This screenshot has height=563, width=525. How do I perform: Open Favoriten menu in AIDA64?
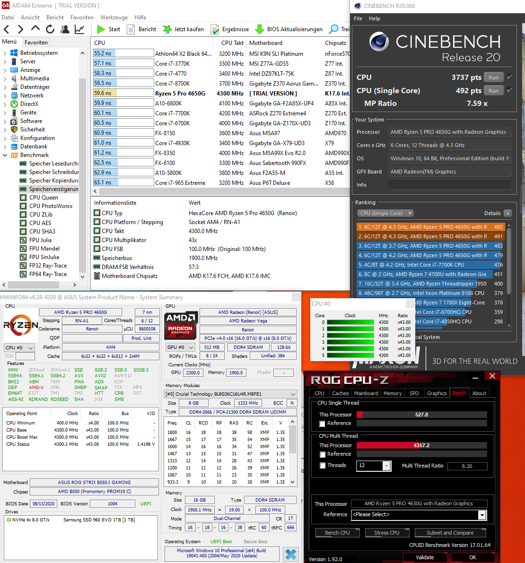(82, 17)
